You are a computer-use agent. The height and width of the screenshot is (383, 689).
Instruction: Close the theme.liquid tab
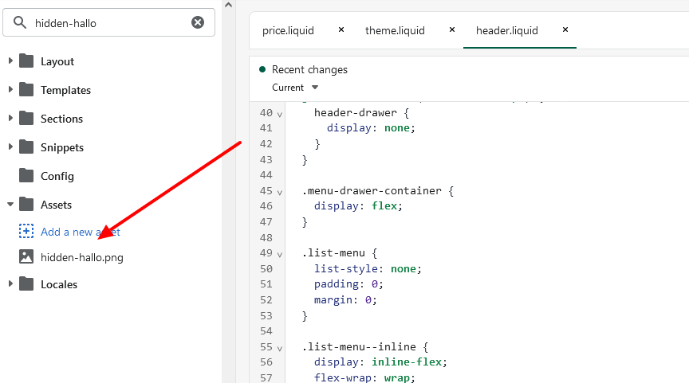click(x=451, y=29)
